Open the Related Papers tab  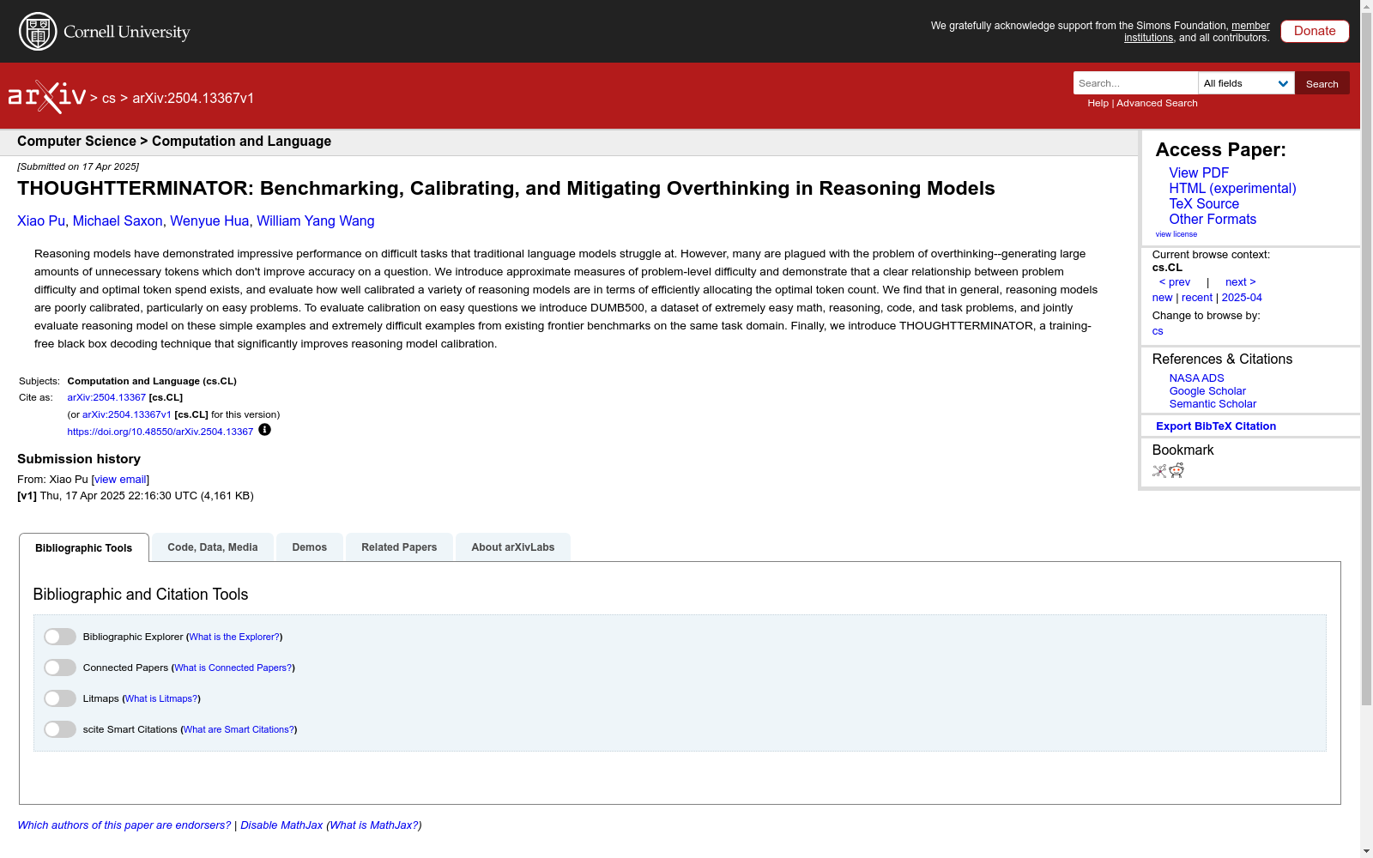click(399, 547)
